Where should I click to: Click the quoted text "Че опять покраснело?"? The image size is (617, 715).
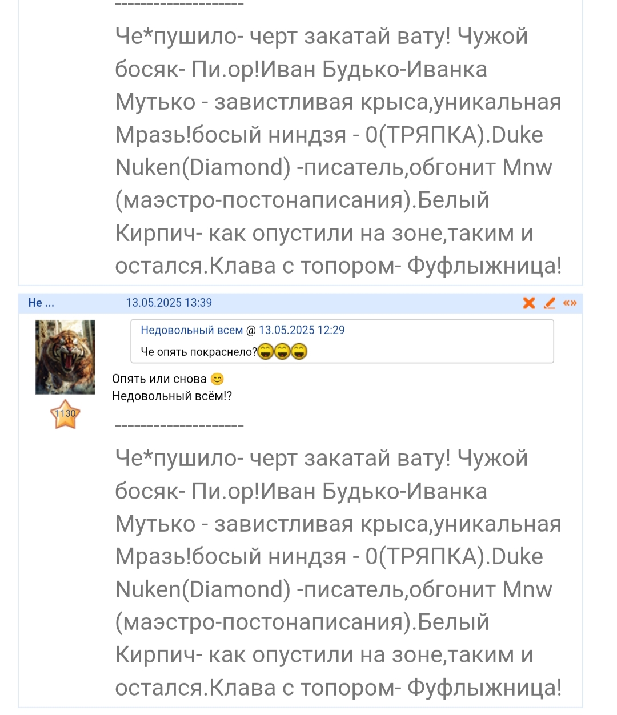pos(198,352)
